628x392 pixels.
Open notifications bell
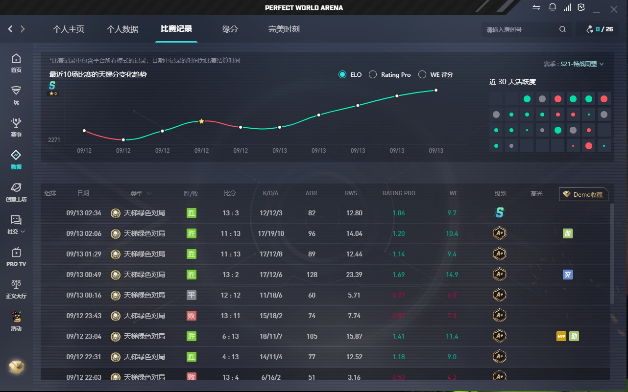tap(552, 7)
